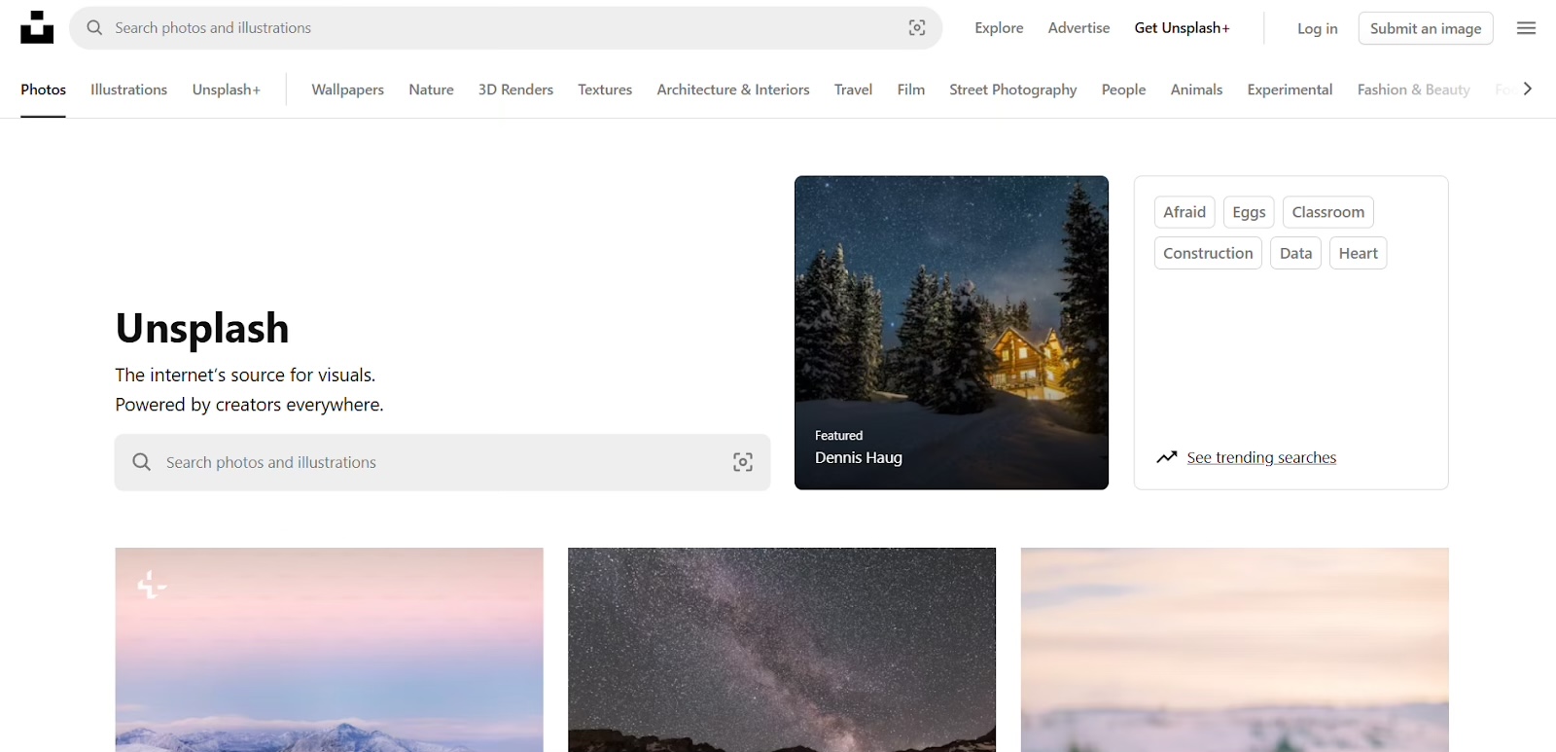This screenshot has width=1556, height=752.
Task: Open the 3D Renders category
Action: coord(515,90)
